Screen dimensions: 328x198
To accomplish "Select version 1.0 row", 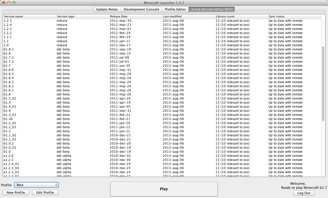I will coord(162,45).
